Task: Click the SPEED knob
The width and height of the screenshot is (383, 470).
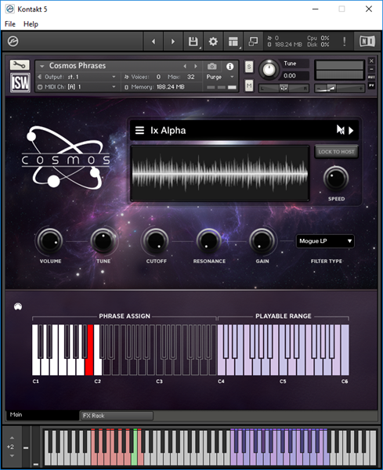Action: click(x=336, y=179)
